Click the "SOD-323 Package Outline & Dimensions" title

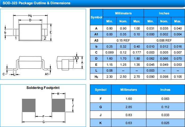click(36, 3)
